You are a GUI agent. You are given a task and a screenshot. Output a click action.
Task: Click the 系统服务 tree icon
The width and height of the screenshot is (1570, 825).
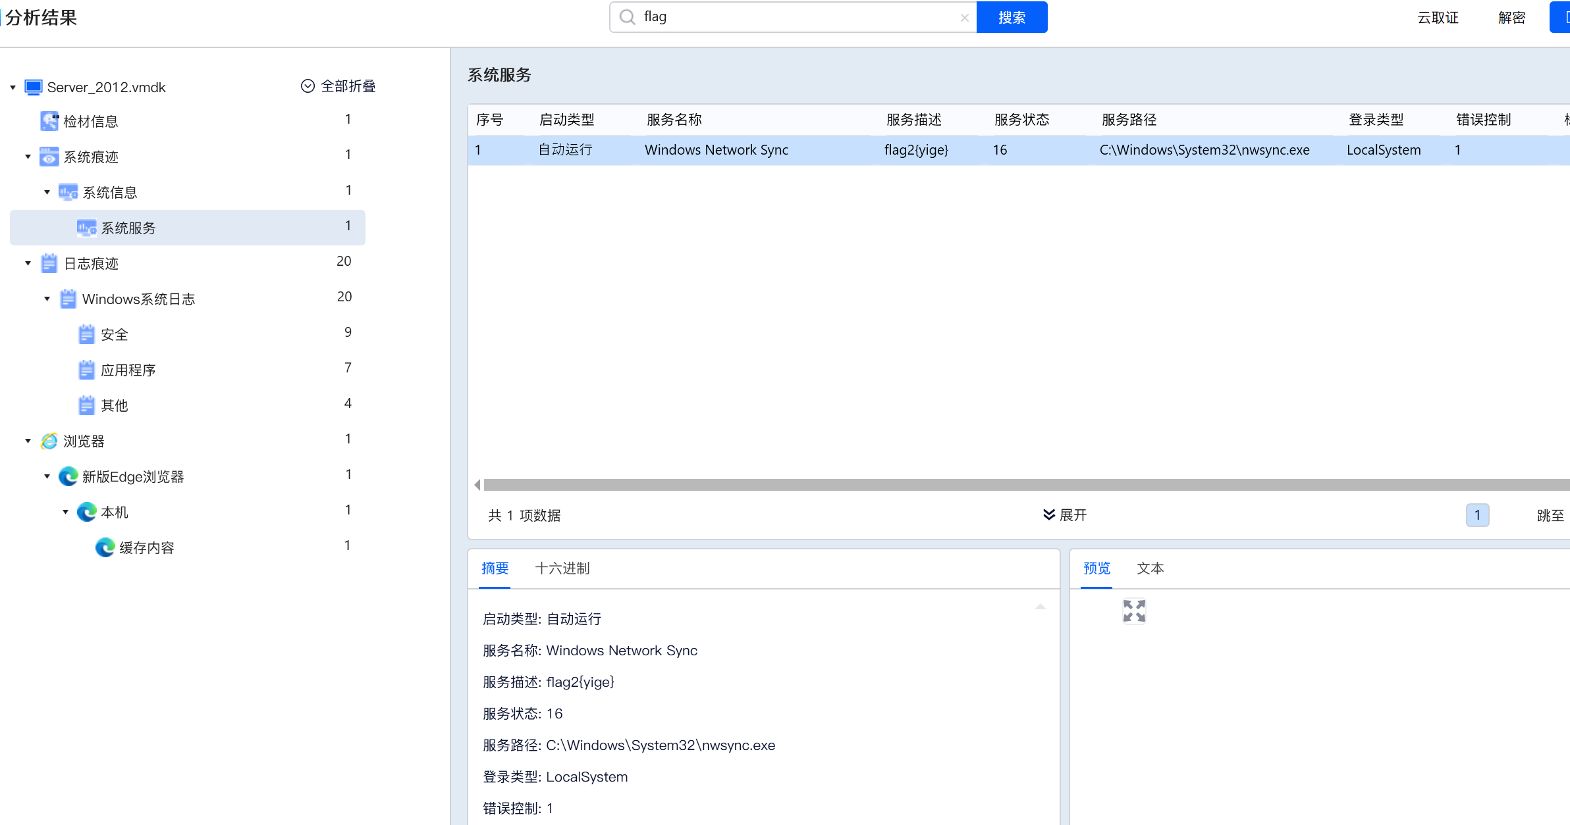click(x=86, y=228)
